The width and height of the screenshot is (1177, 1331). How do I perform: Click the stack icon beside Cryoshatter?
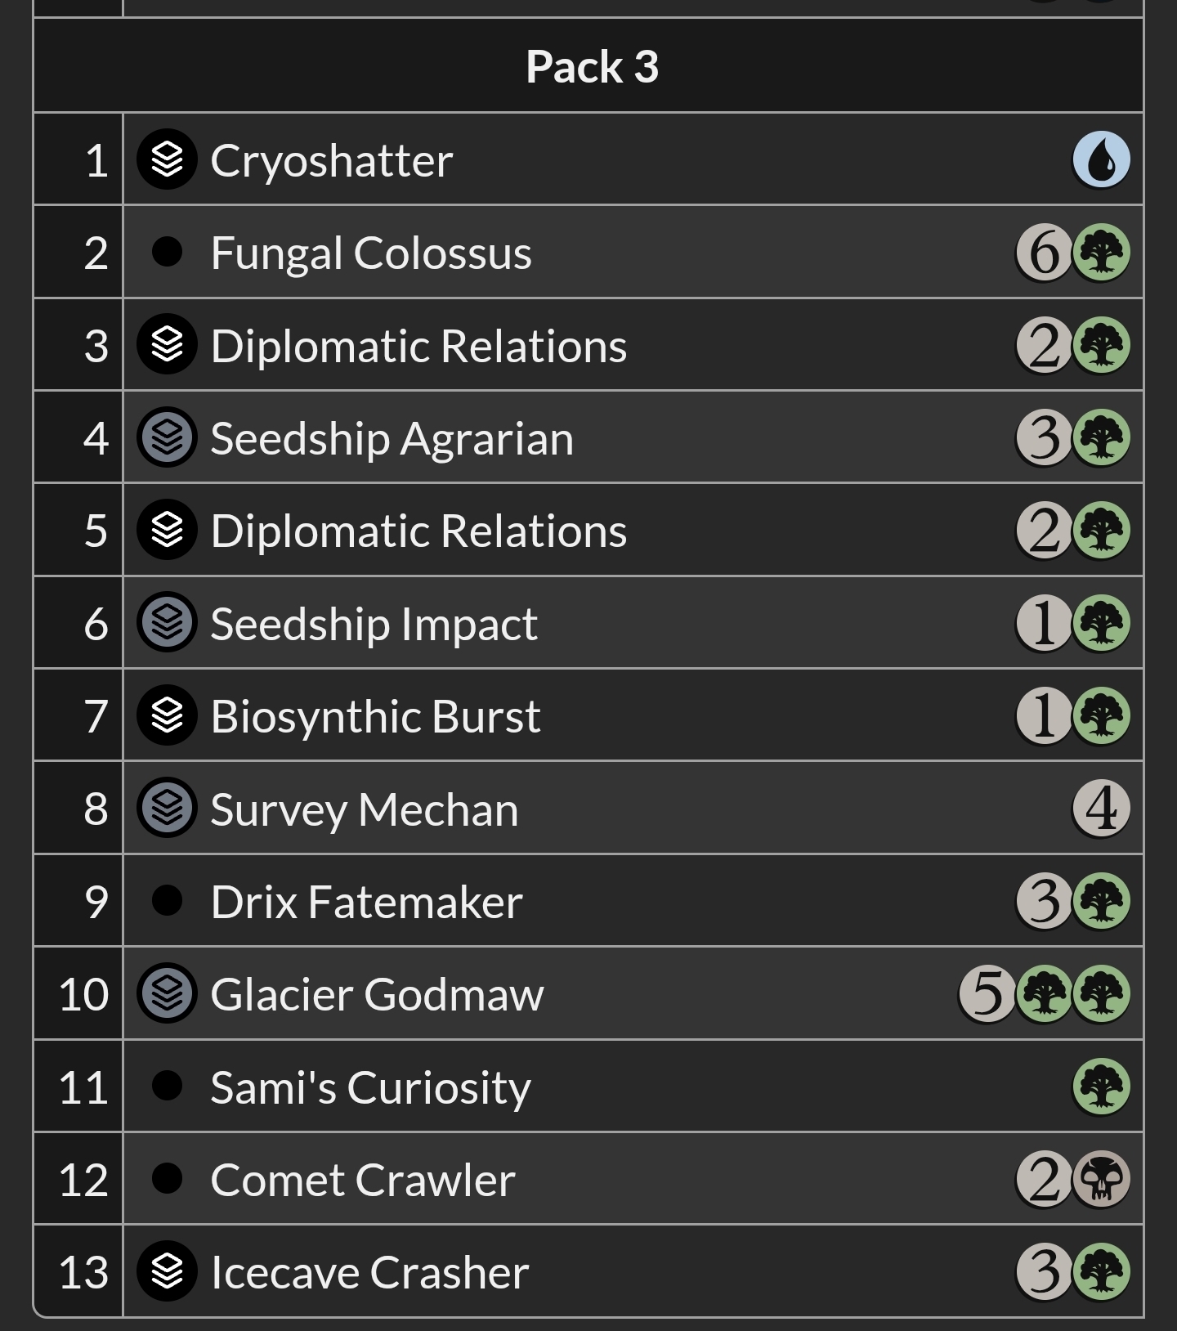coord(167,159)
